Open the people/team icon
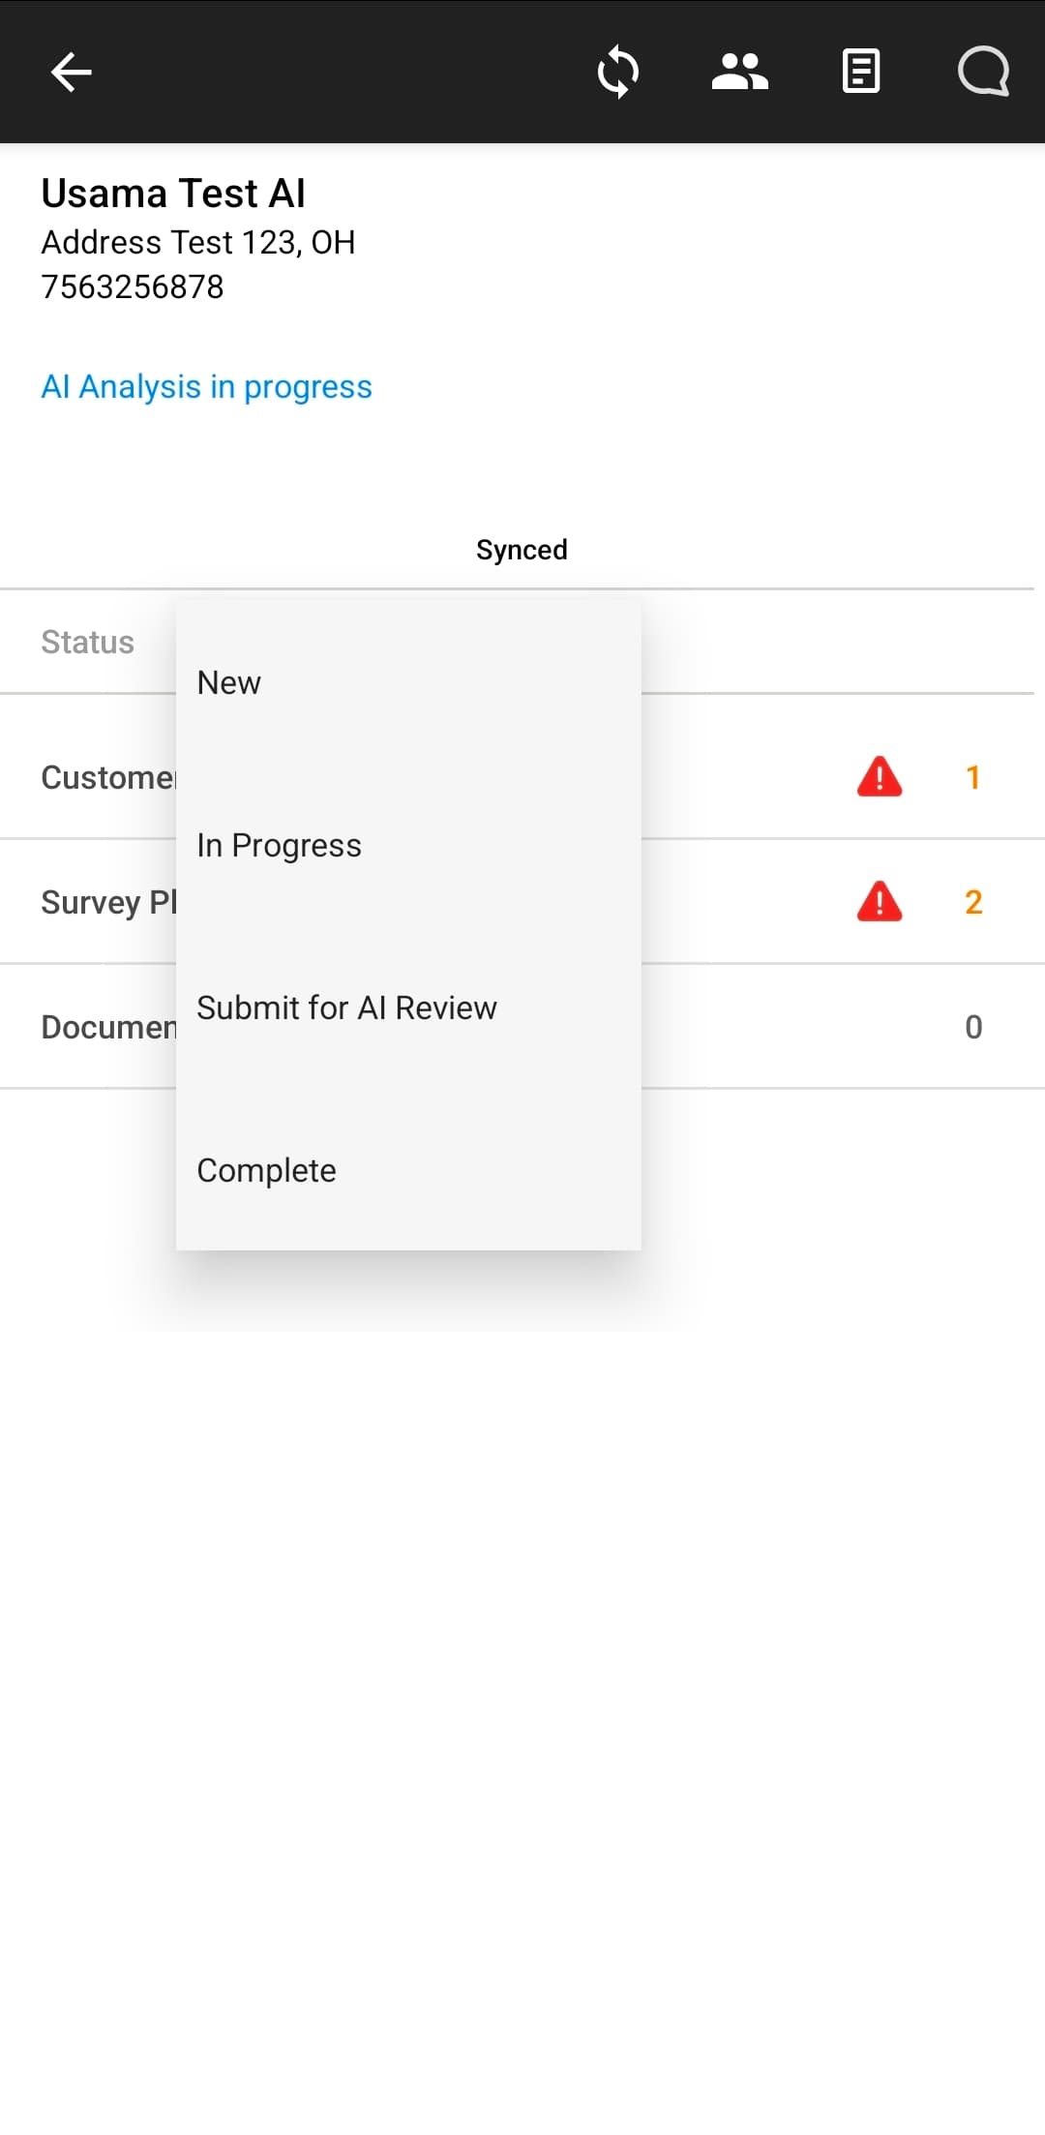 739,72
